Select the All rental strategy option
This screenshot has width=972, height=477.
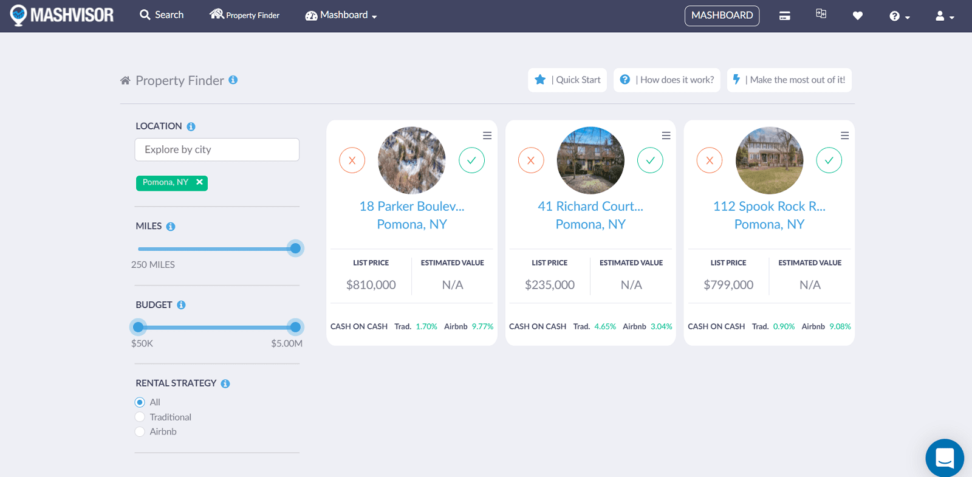(x=140, y=402)
